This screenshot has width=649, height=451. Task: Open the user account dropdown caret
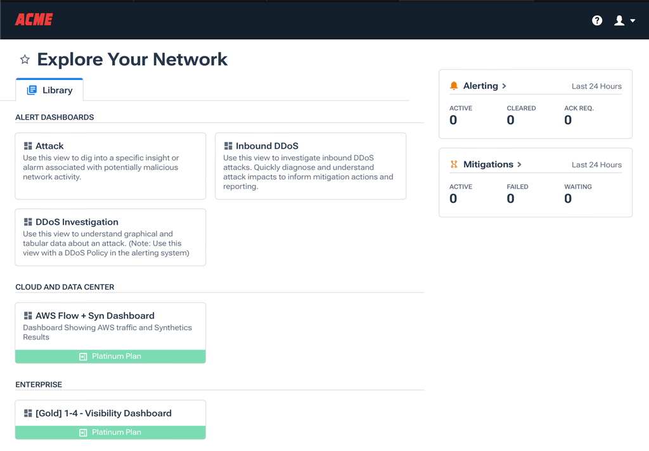631,20
